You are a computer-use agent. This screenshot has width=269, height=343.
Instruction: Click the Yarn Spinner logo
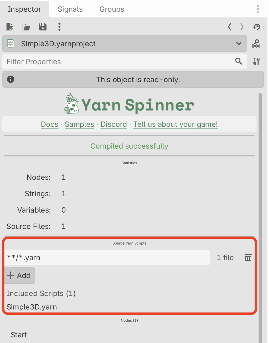[x=129, y=104]
